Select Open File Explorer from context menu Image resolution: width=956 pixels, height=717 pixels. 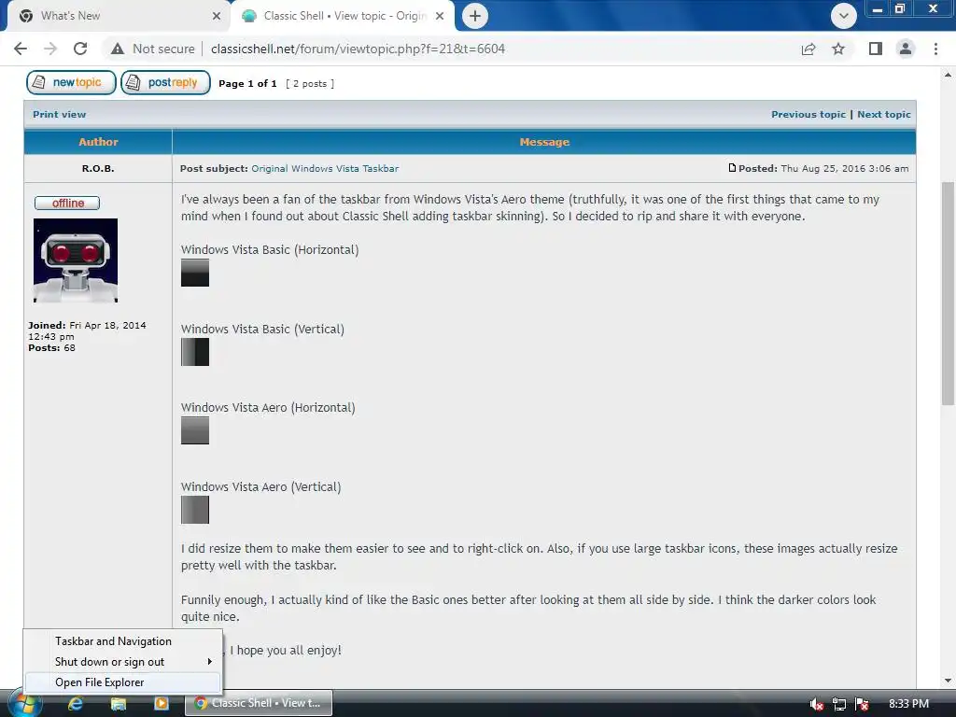pyautogui.click(x=122, y=682)
